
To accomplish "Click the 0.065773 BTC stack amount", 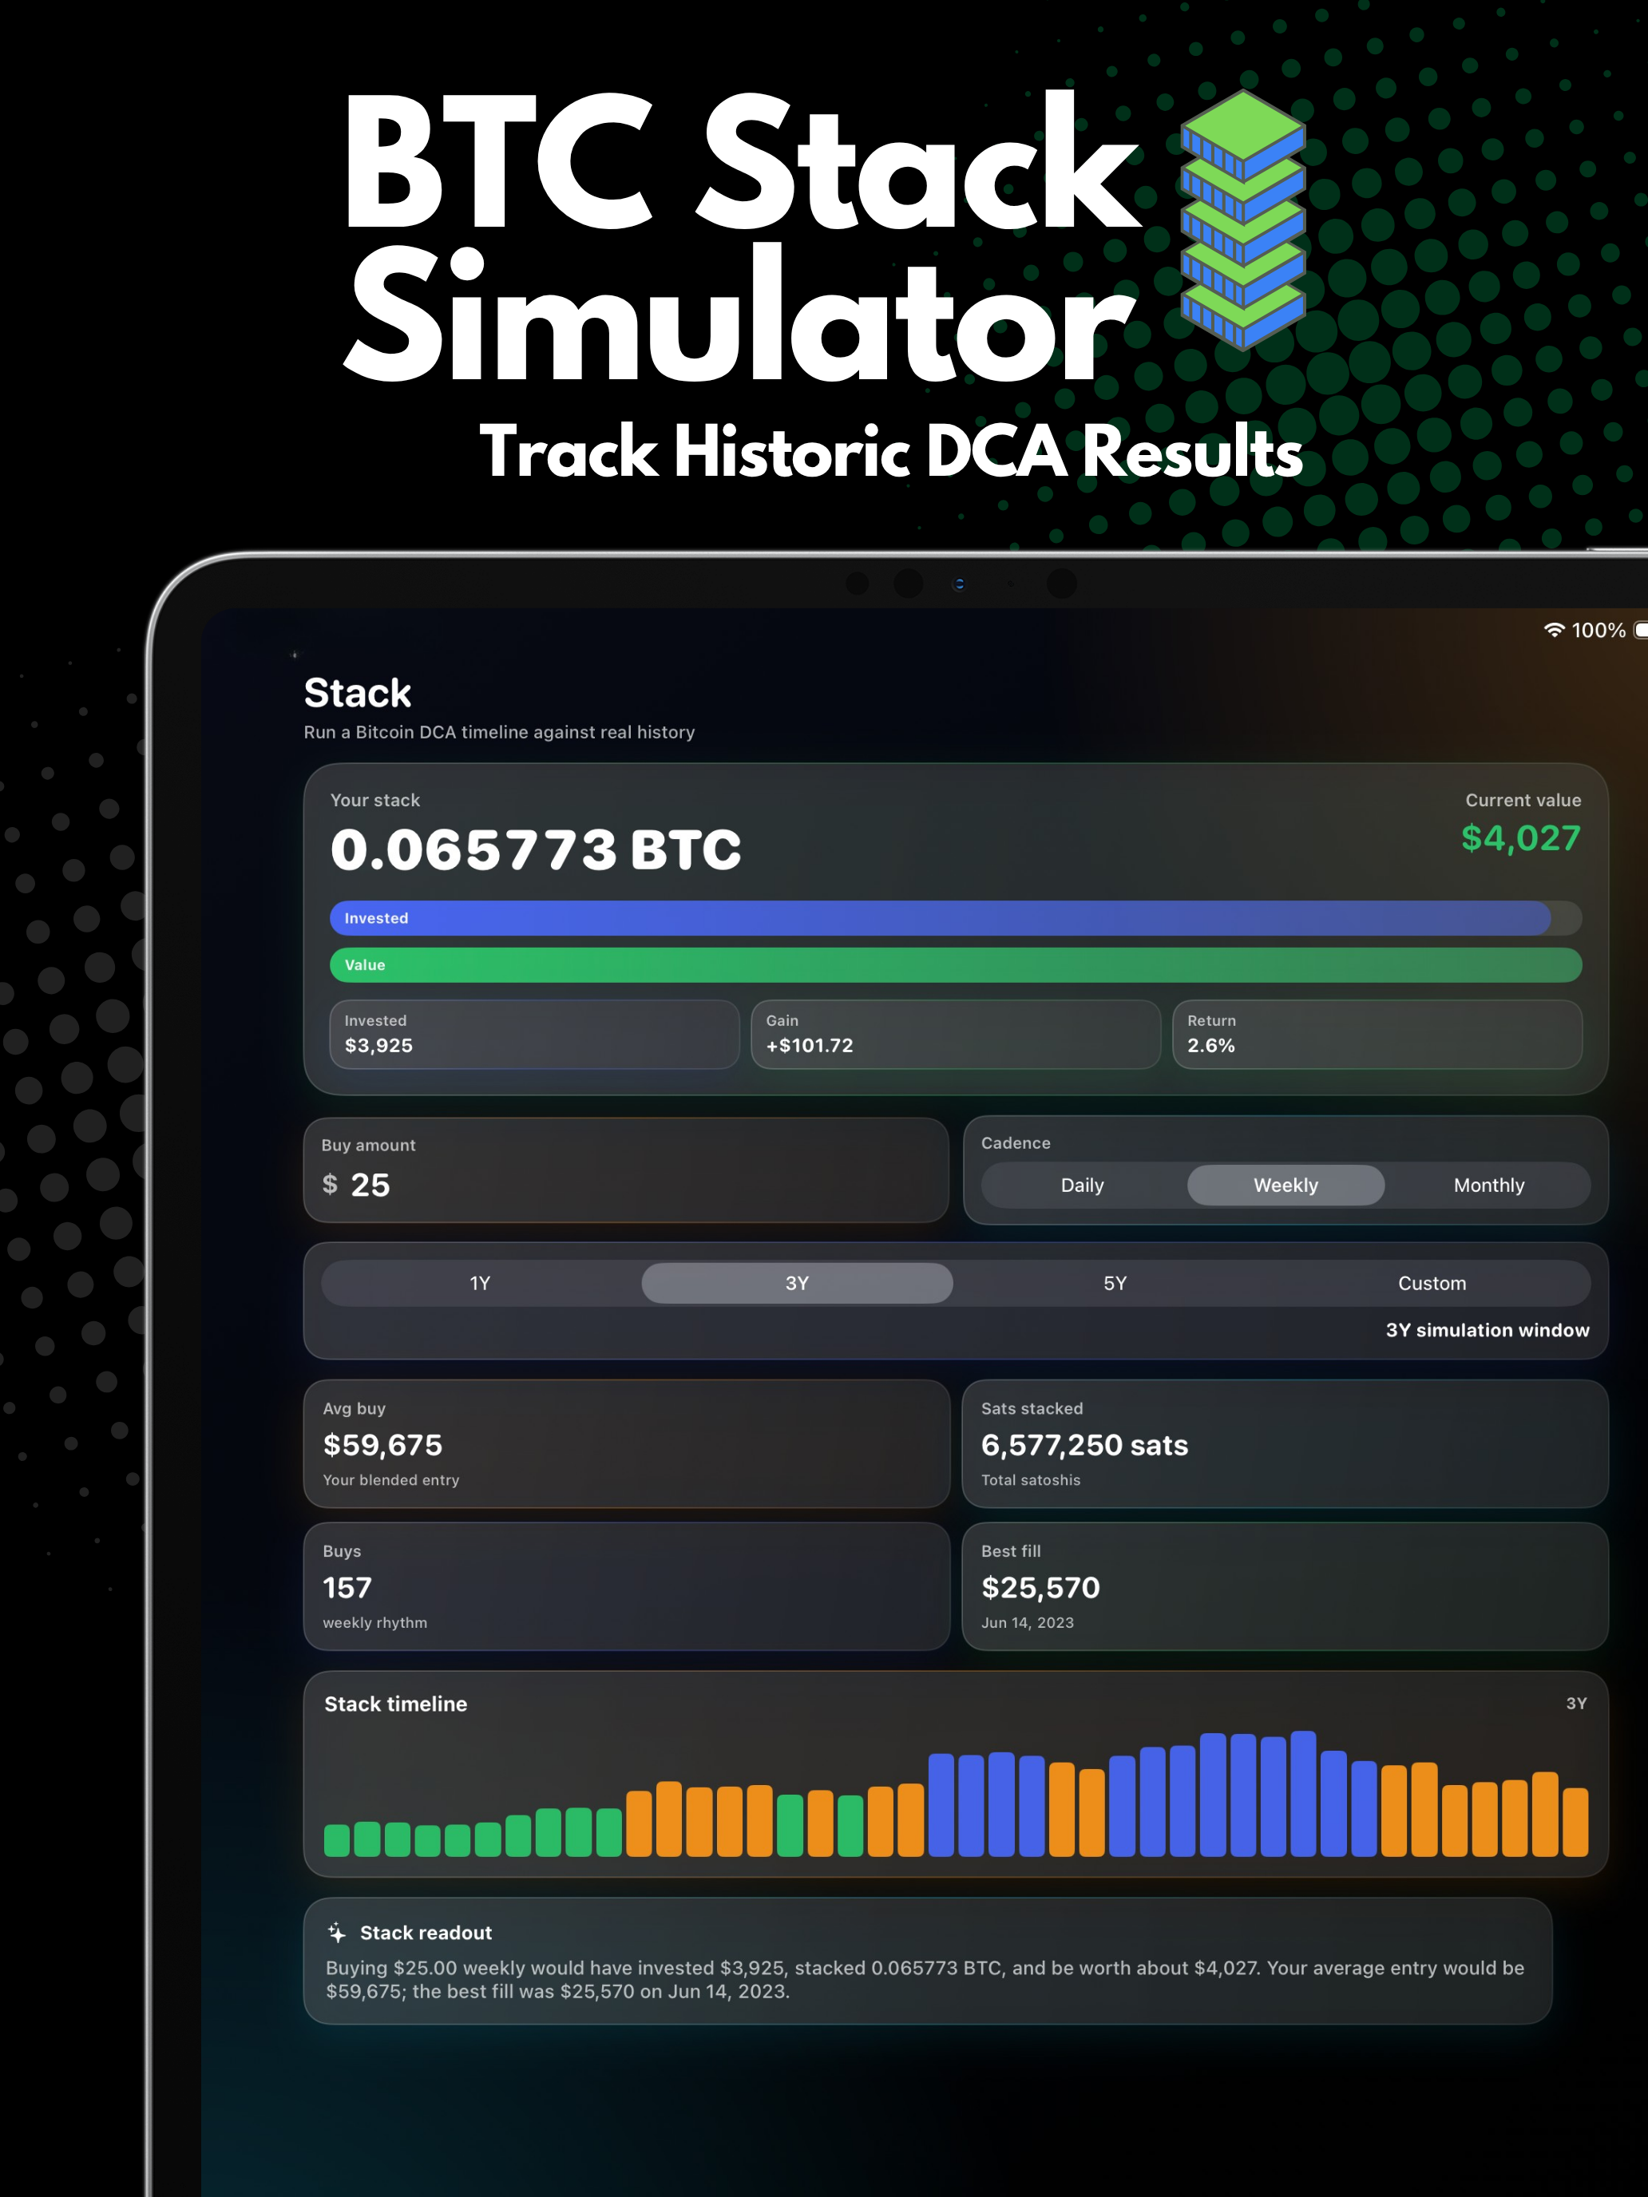I will (x=536, y=850).
